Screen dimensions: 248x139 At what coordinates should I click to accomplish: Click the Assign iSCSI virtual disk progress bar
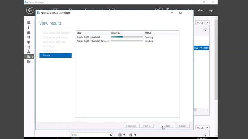point(127,41)
